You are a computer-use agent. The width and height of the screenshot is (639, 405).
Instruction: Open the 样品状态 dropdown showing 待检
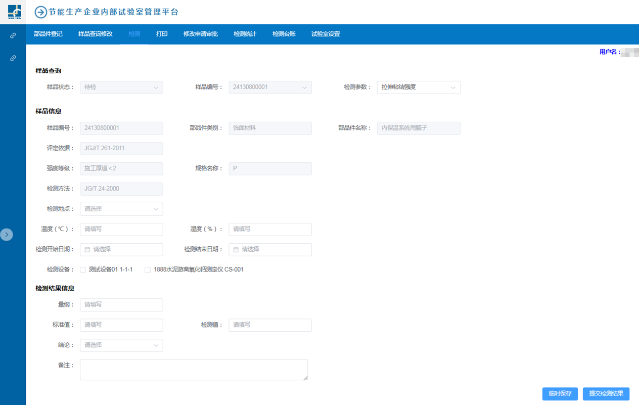coord(121,87)
